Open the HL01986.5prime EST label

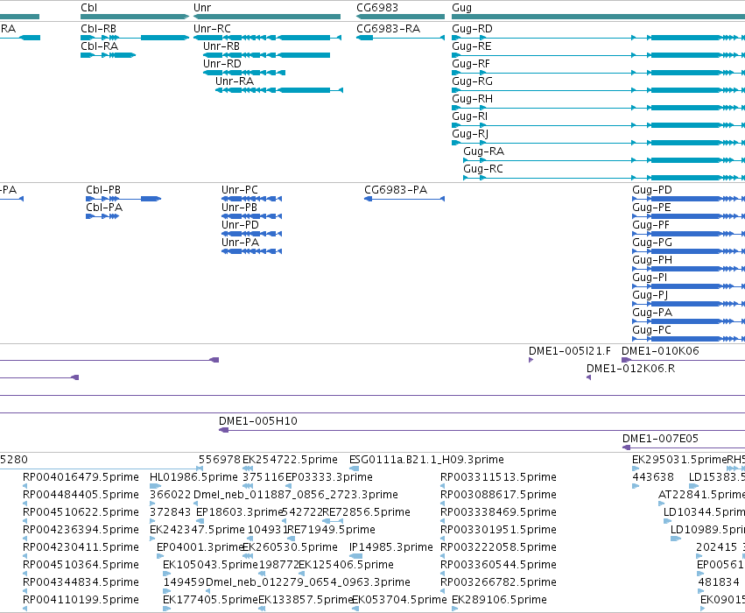tap(193, 477)
